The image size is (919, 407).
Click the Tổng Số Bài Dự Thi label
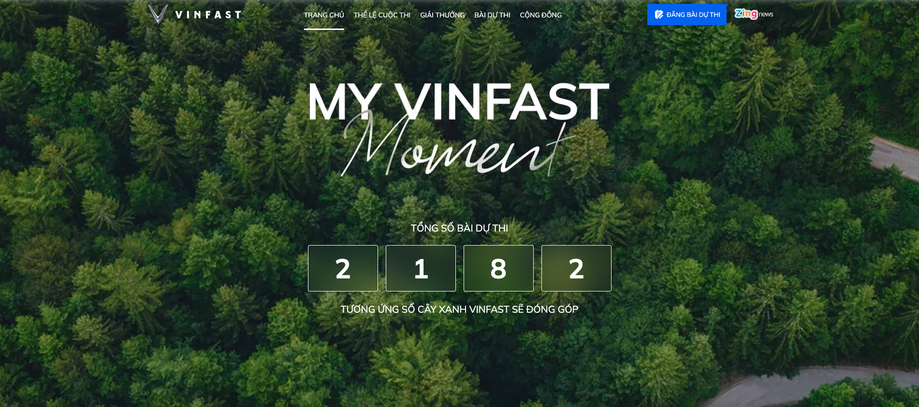[x=459, y=228]
